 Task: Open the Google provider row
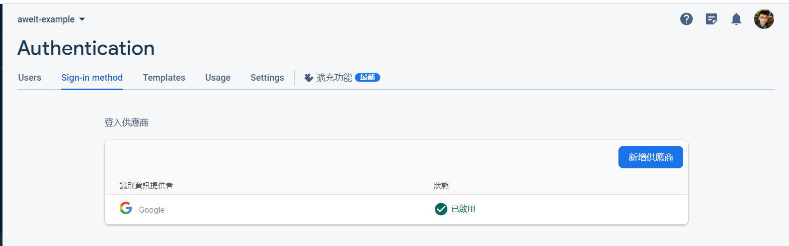pyautogui.click(x=396, y=209)
